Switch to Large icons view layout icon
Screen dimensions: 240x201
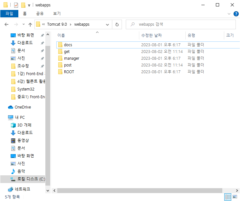[x=235, y=197]
